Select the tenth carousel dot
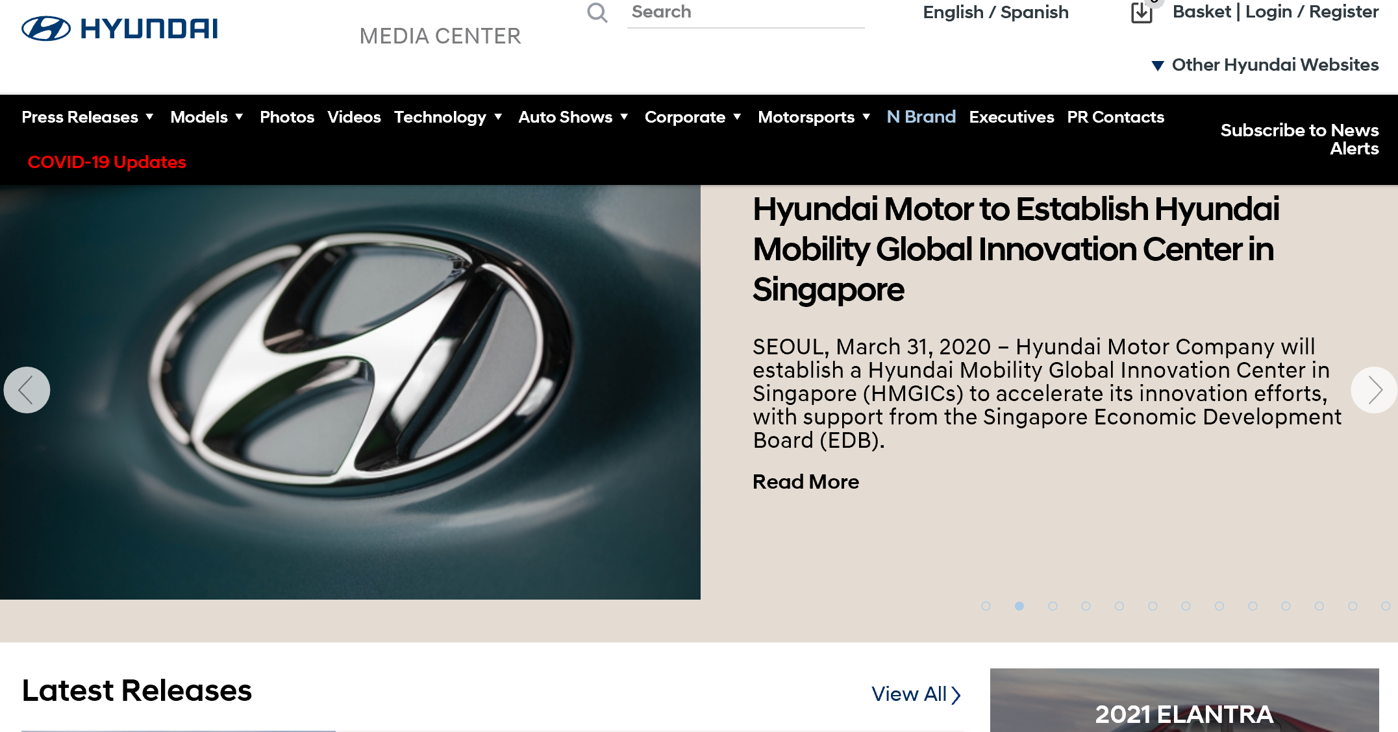 point(1286,606)
